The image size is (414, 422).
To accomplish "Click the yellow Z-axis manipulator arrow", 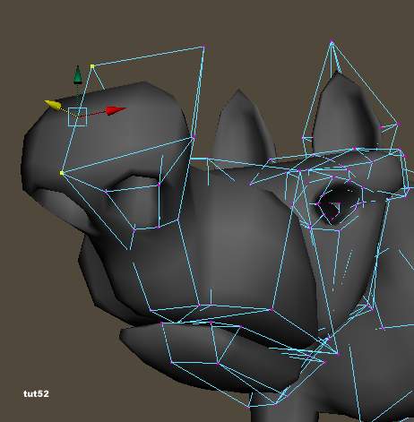I will [53, 105].
